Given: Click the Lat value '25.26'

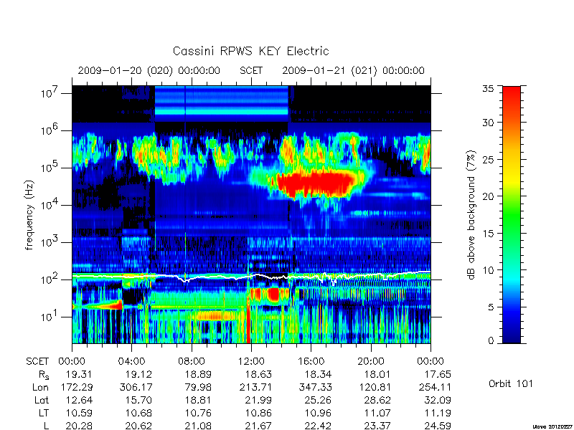Looking at the screenshot, I should pyautogui.click(x=318, y=400).
